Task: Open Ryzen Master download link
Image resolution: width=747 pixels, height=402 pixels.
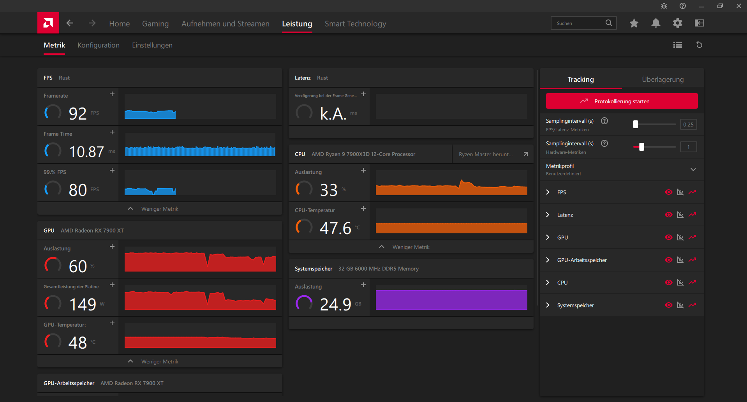Action: coord(493,154)
